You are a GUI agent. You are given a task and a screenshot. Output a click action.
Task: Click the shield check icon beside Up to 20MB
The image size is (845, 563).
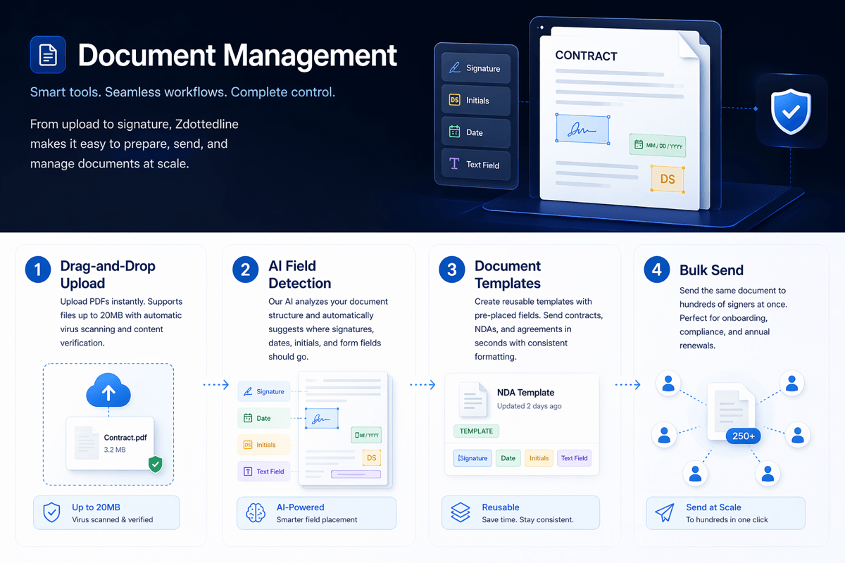click(x=52, y=513)
